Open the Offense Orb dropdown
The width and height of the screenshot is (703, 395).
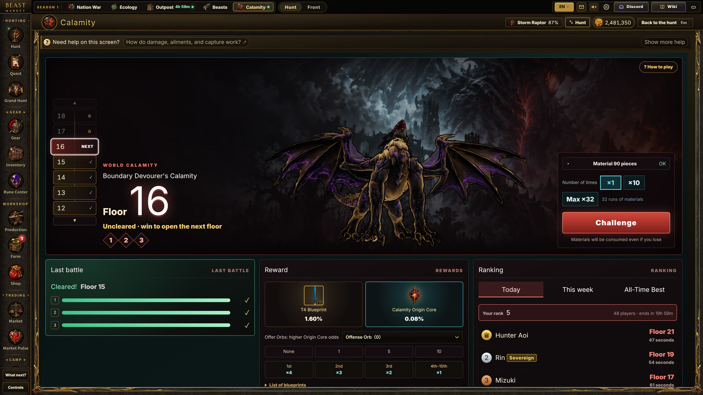pyautogui.click(x=402, y=337)
